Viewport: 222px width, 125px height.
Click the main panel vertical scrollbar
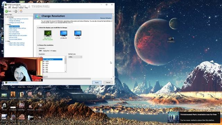[113, 31]
